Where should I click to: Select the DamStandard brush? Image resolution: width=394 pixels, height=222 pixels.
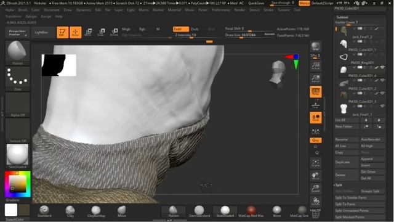click(199, 212)
